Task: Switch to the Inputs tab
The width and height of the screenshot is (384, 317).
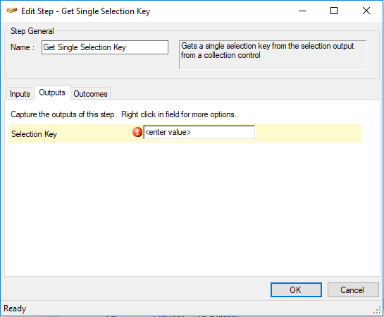Action: (x=20, y=94)
